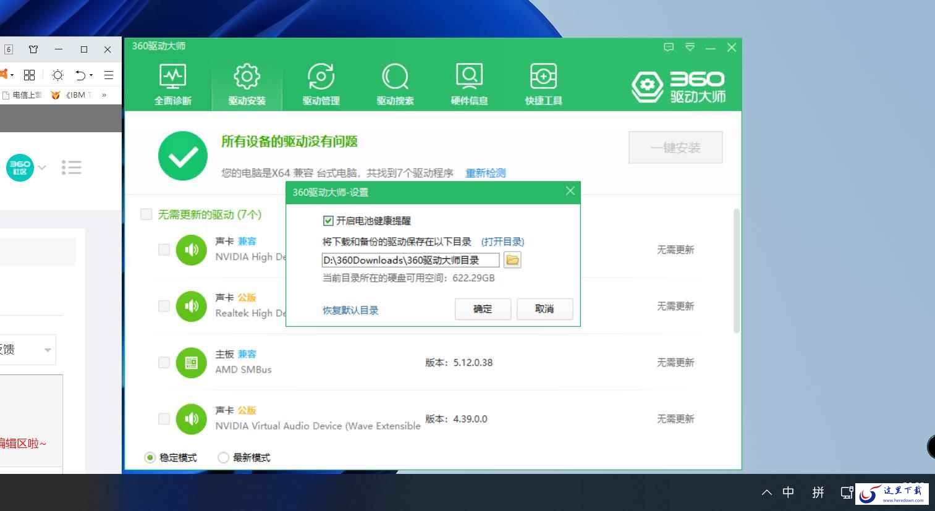Click 无需更新 status on AMD SMBus row
Image resolution: width=935 pixels, height=511 pixels.
click(x=675, y=362)
